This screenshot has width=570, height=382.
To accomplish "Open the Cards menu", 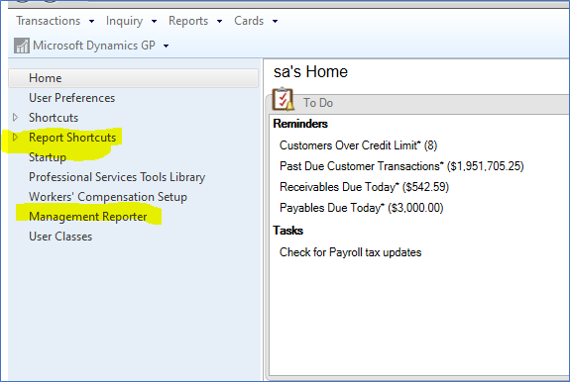I will point(249,21).
